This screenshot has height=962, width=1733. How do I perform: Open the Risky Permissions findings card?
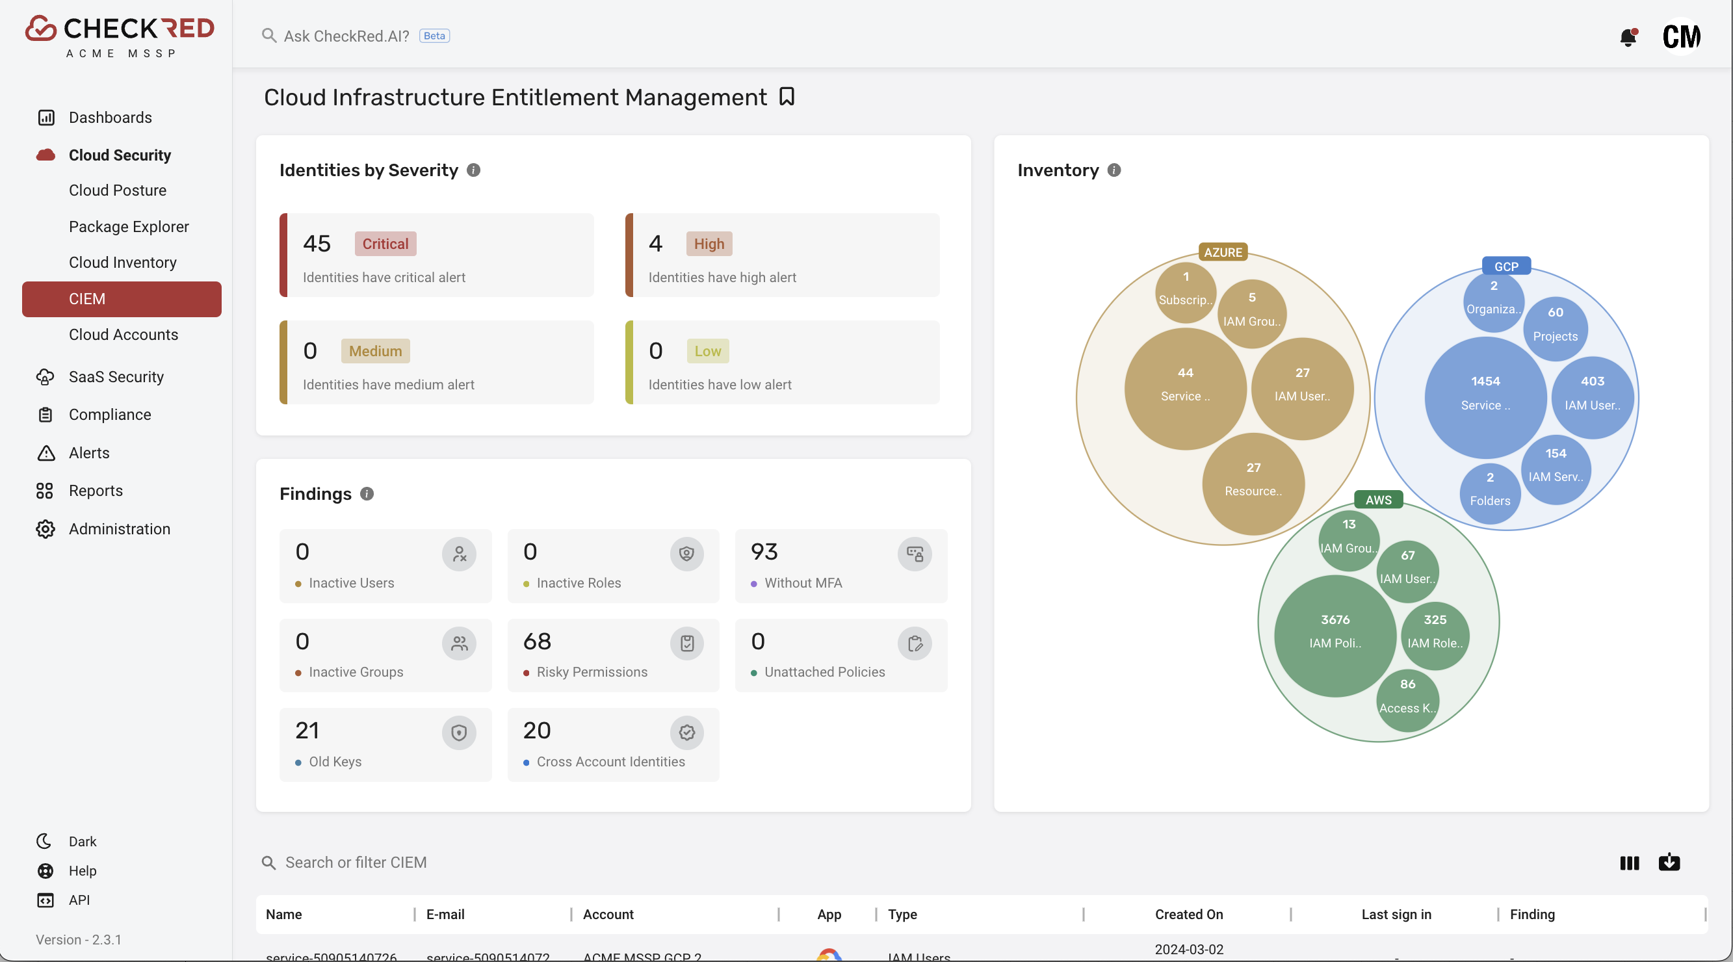click(613, 655)
